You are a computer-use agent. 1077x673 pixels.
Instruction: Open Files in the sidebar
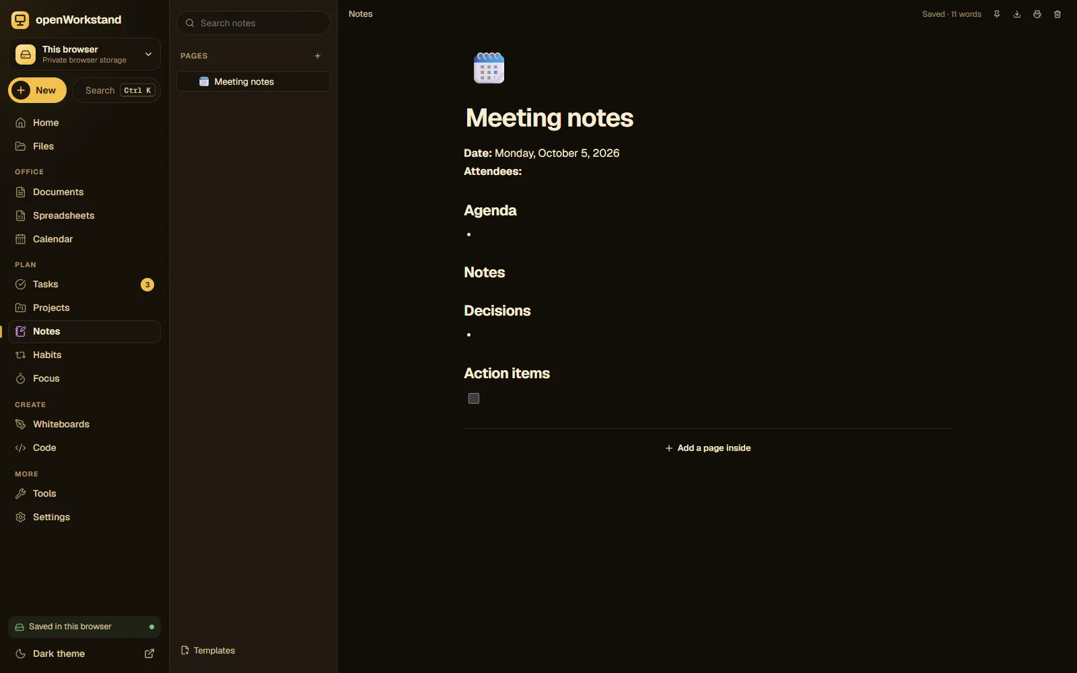coord(84,146)
